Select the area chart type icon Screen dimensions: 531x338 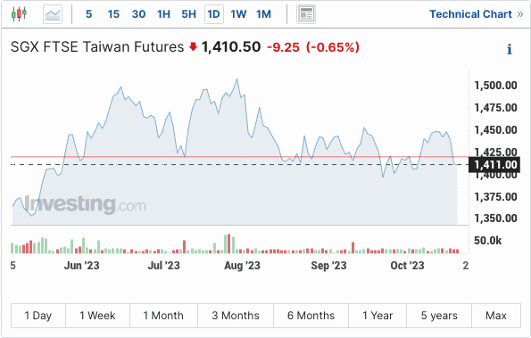pyautogui.click(x=53, y=14)
